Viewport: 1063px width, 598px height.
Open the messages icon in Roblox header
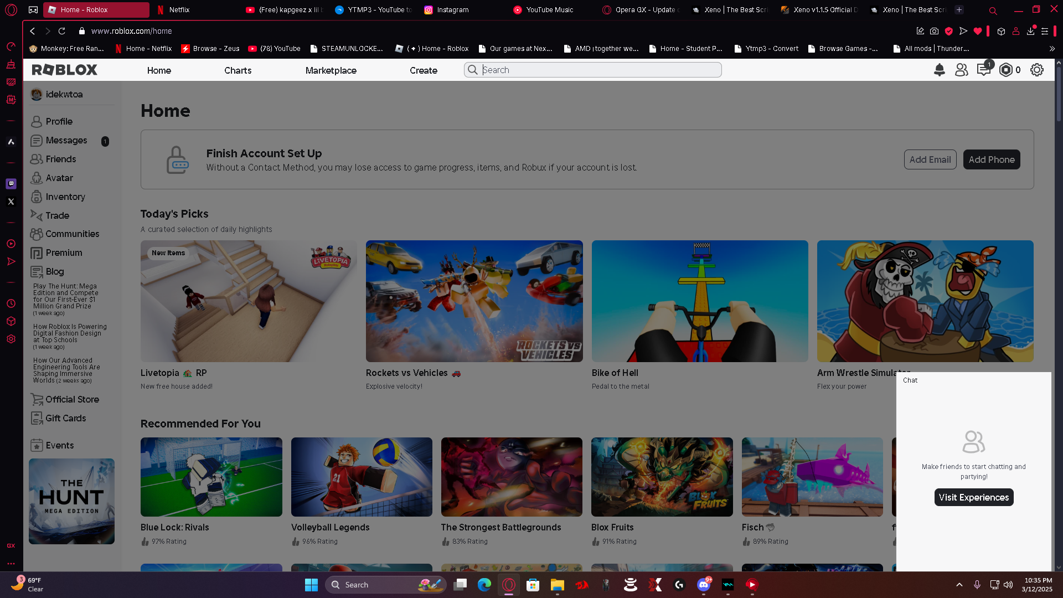(984, 70)
